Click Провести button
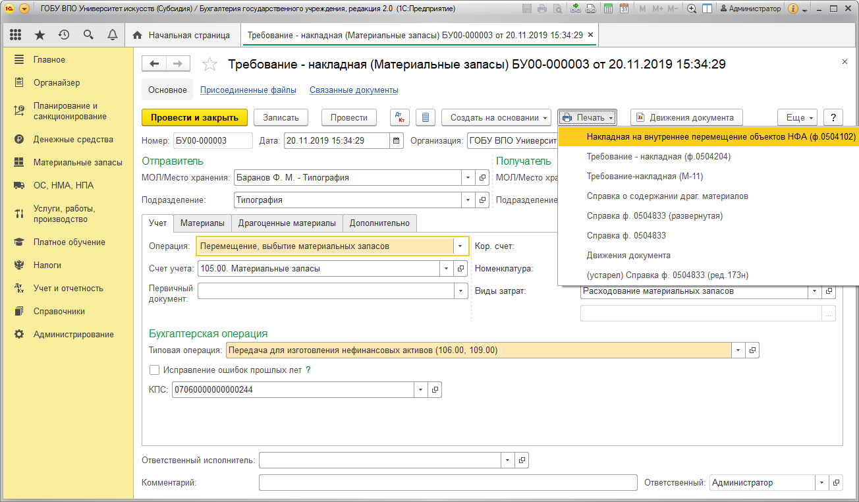Screen dimensions: 859x502 point(348,117)
